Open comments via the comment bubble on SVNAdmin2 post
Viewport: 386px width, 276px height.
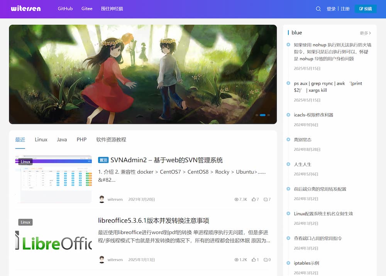[x=265, y=199]
